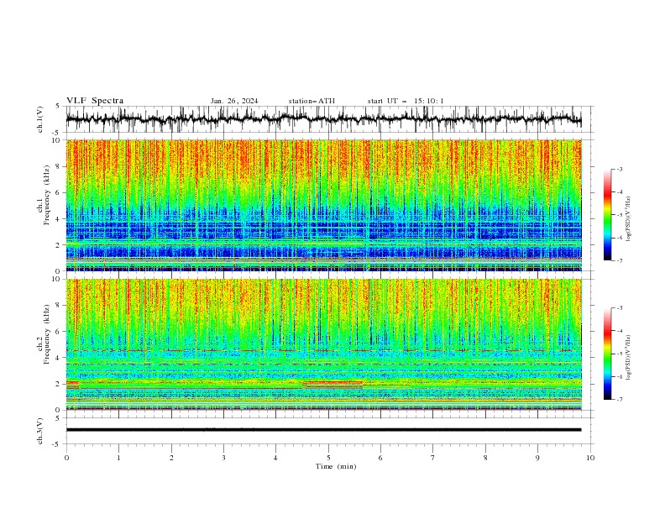Click the 'ch.3(V)' waveform axis label
The image size is (665, 514).
pyautogui.click(x=40, y=431)
